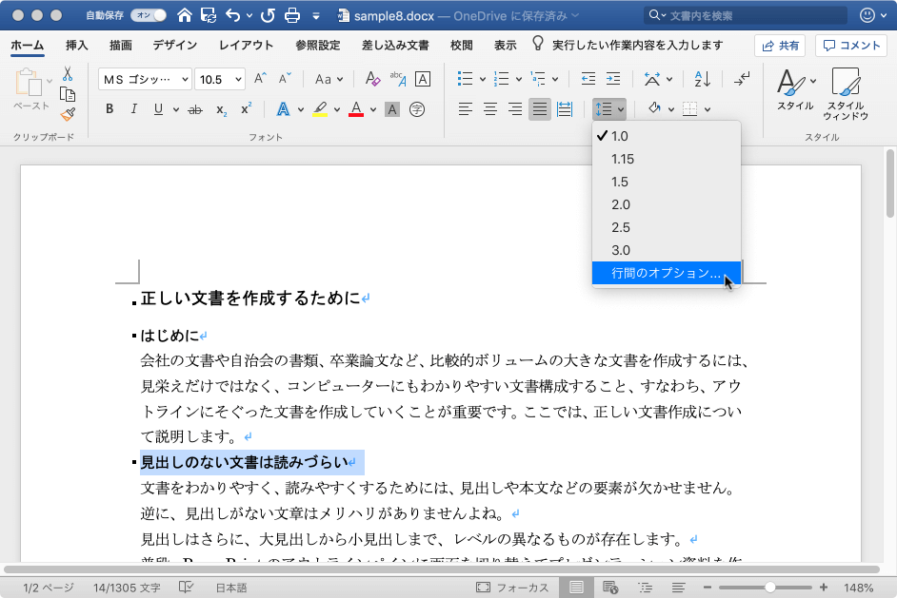This screenshot has width=897, height=598.
Task: Click the Undo arrow icon
Action: 233,15
